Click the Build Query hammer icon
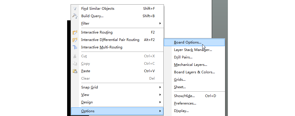 pyautogui.click(x=75, y=16)
